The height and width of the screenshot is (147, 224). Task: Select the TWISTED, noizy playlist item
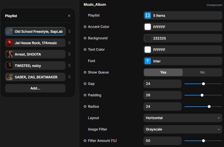35,66
